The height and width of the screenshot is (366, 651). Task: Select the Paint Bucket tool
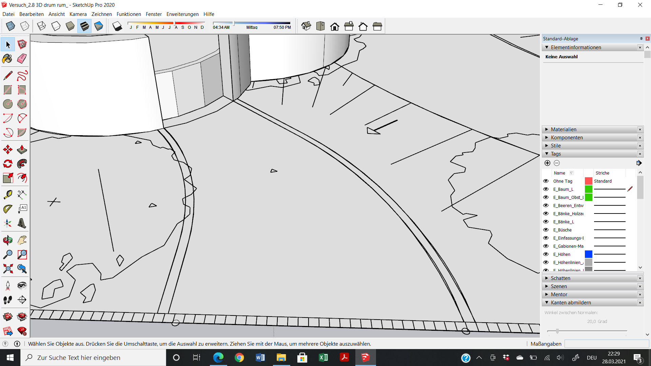pos(7,59)
